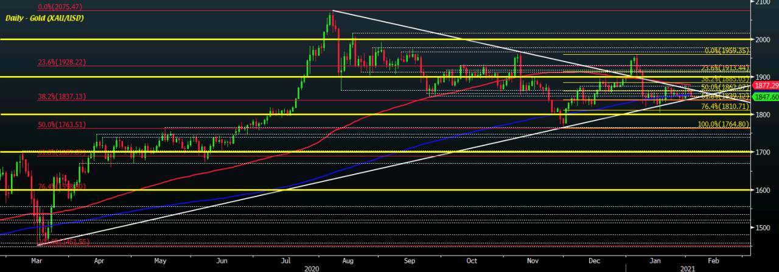Click the 'Jan' month label on time axis
The width and height of the screenshot is (779, 272).
[x=656, y=260]
